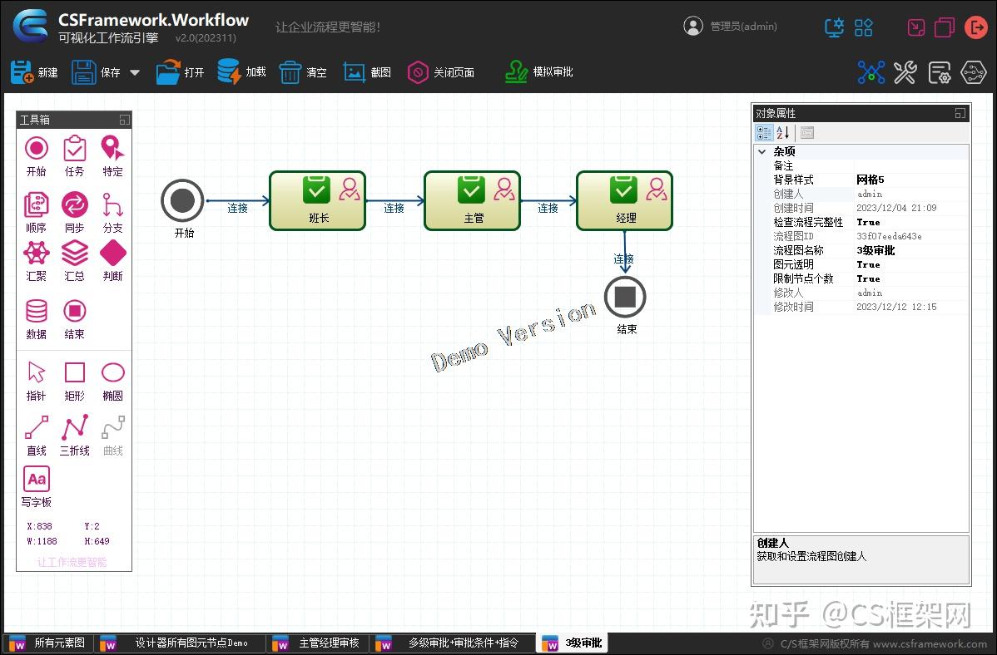Click the 清空 clear canvas icon
Screen dimensions: 997x655
[x=290, y=71]
